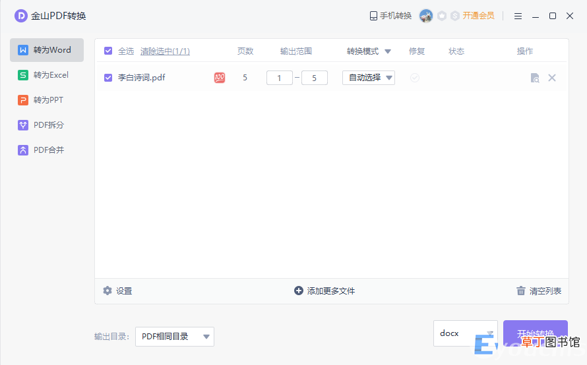Click 开始转换 start conversion button
The width and height of the screenshot is (587, 365).
coord(536,333)
